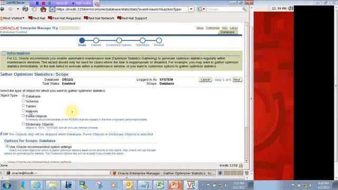
Task: Click inside the Google search field
Action: 224,9
